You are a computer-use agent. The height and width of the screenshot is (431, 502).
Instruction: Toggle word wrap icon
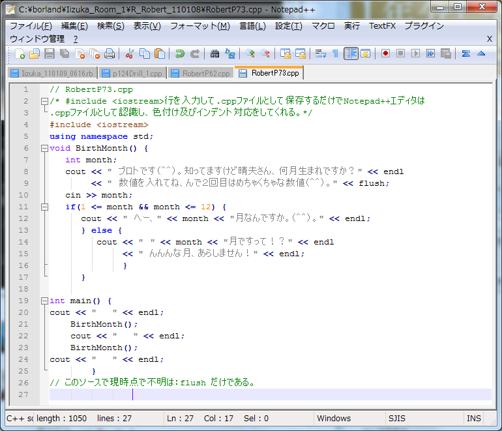pyautogui.click(x=321, y=53)
